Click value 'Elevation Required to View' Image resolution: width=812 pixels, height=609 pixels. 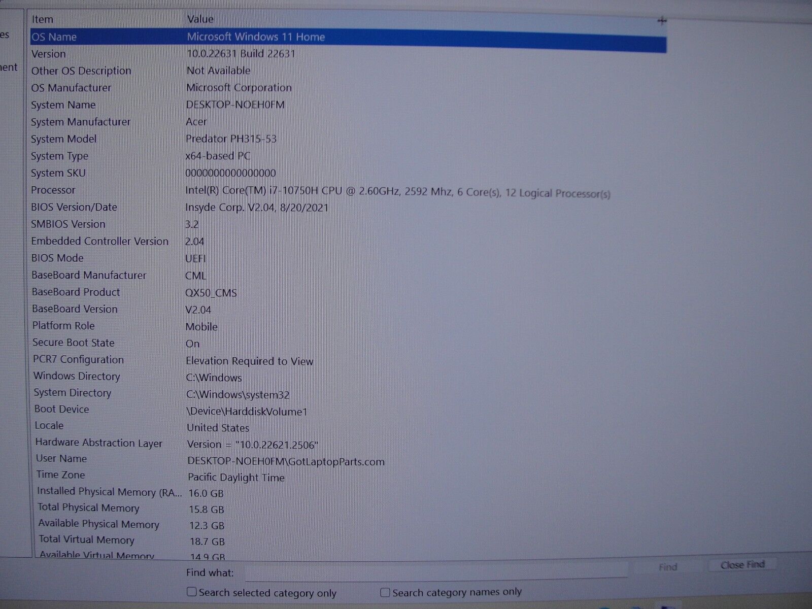(x=249, y=361)
